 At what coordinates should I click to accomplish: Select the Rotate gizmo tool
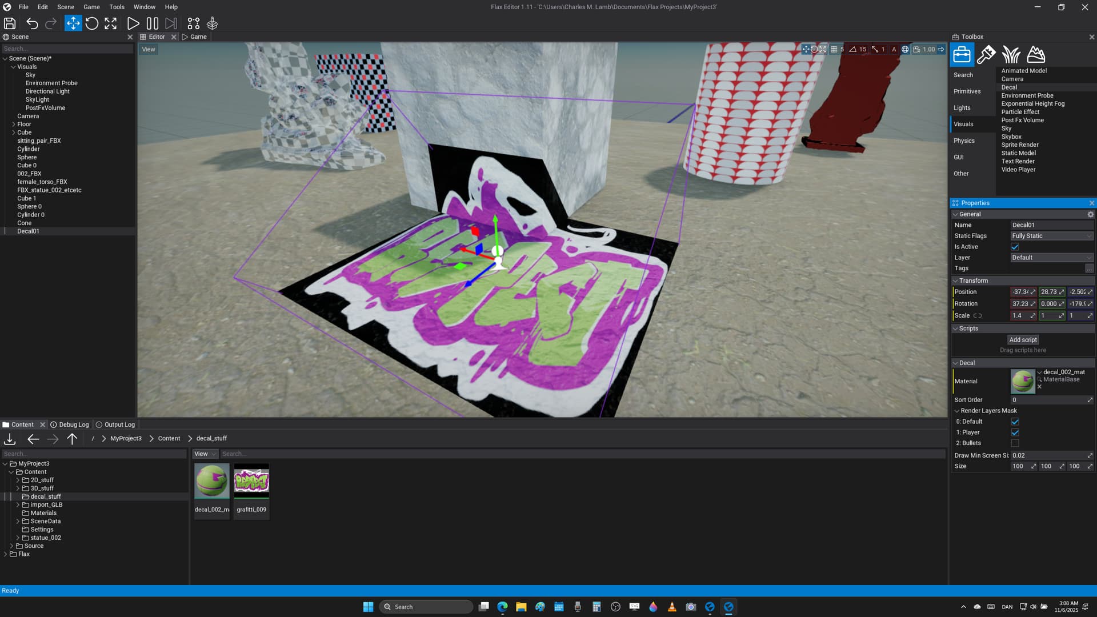pyautogui.click(x=92, y=23)
